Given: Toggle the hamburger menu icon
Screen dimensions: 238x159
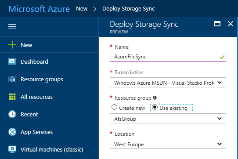Looking at the screenshot, I should point(12,26).
